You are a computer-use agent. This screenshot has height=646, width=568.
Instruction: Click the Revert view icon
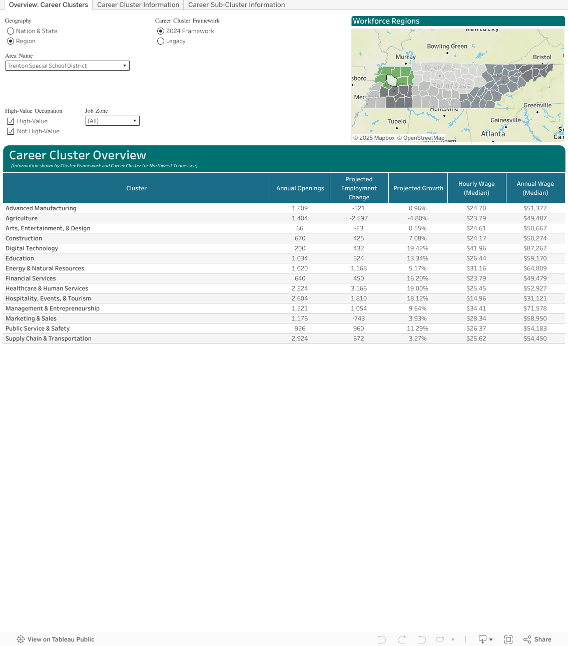(x=421, y=639)
